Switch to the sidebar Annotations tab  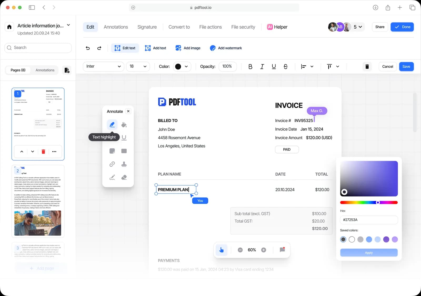tap(45, 70)
